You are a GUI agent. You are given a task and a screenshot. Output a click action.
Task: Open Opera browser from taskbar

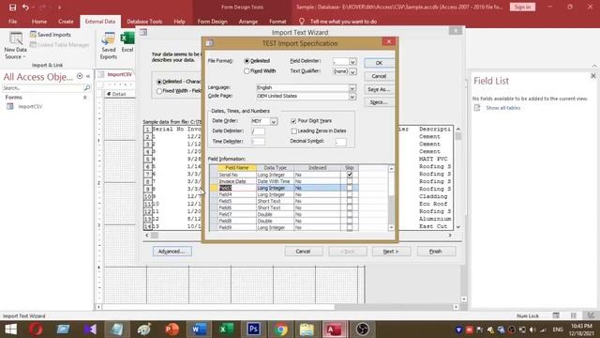[x=36, y=330]
